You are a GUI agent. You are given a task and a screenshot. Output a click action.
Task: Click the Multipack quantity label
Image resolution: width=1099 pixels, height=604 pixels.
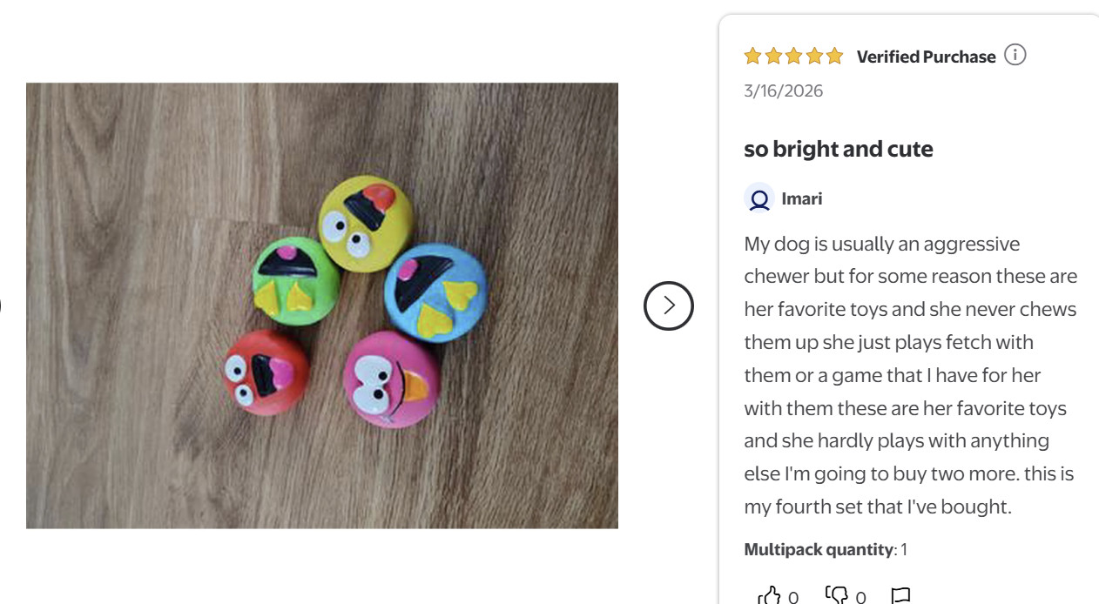click(x=819, y=549)
